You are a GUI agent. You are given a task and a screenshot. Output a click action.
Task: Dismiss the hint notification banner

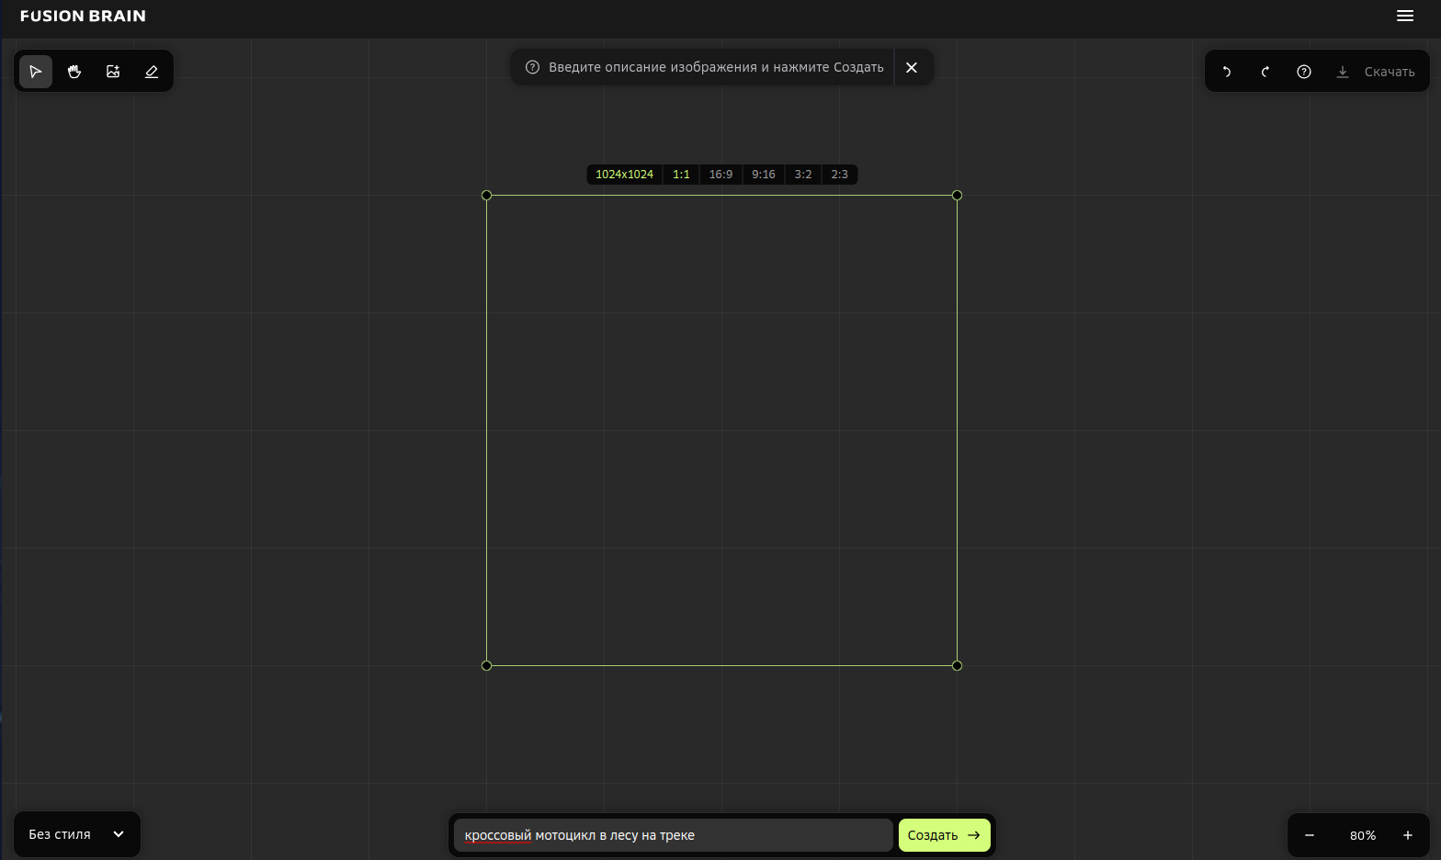click(x=912, y=67)
